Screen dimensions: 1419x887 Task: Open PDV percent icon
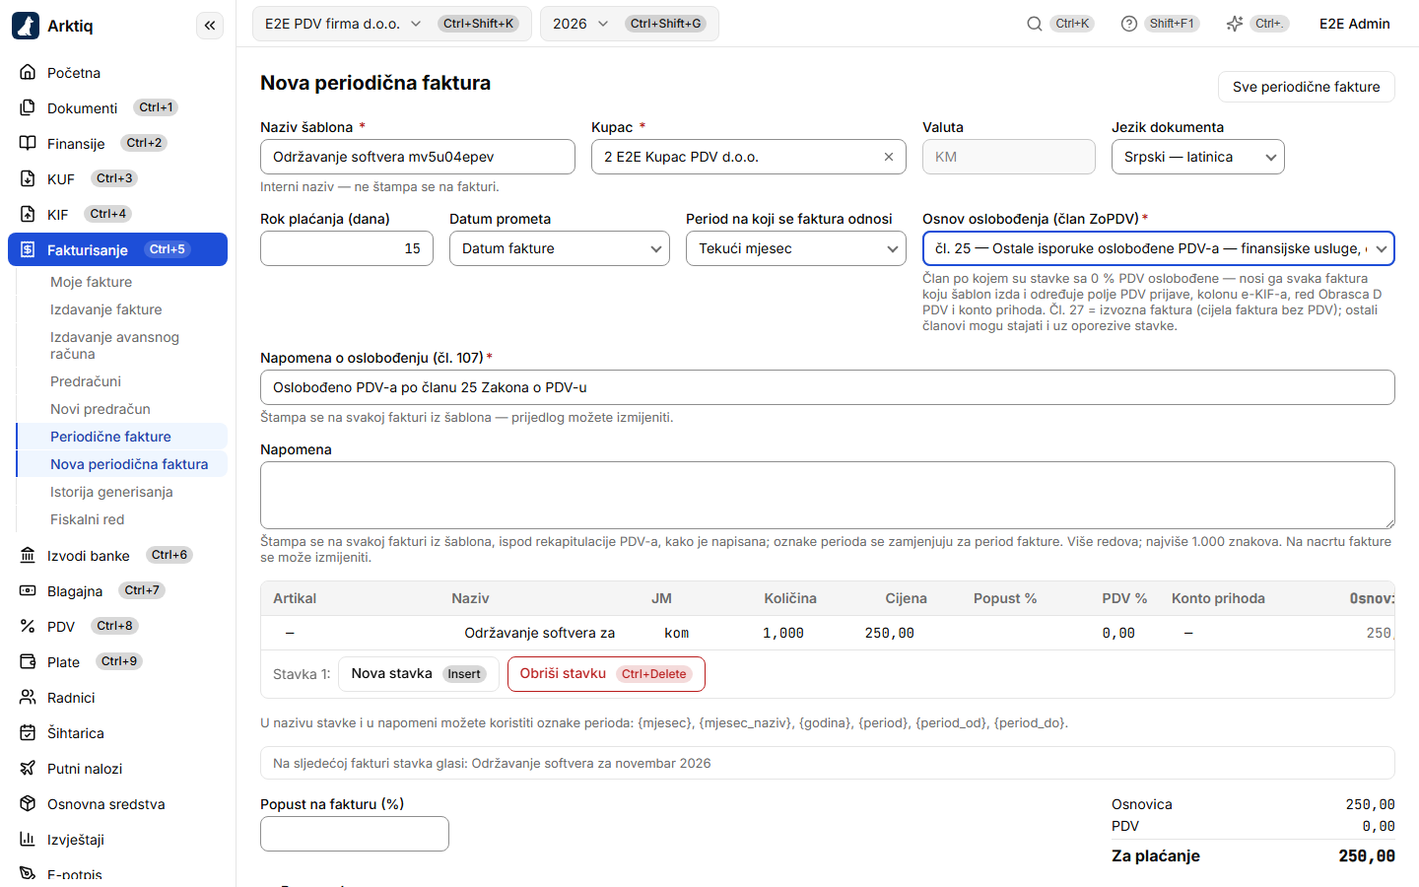click(x=28, y=627)
